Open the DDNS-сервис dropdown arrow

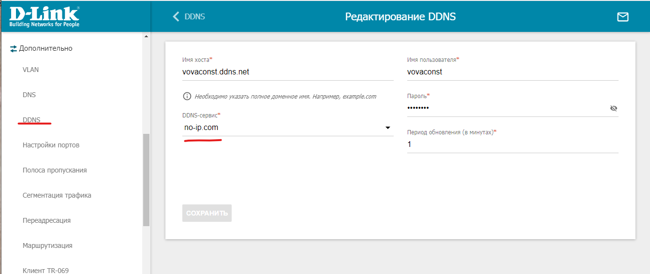387,128
